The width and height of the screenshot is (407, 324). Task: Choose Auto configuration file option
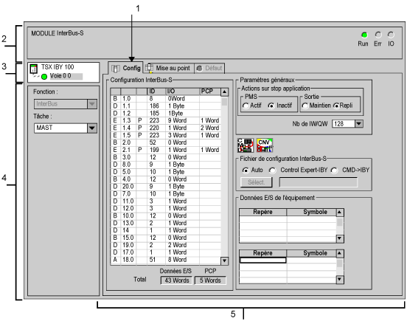click(x=246, y=170)
